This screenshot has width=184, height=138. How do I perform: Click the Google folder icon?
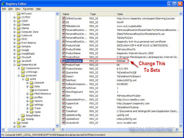click(18, 50)
